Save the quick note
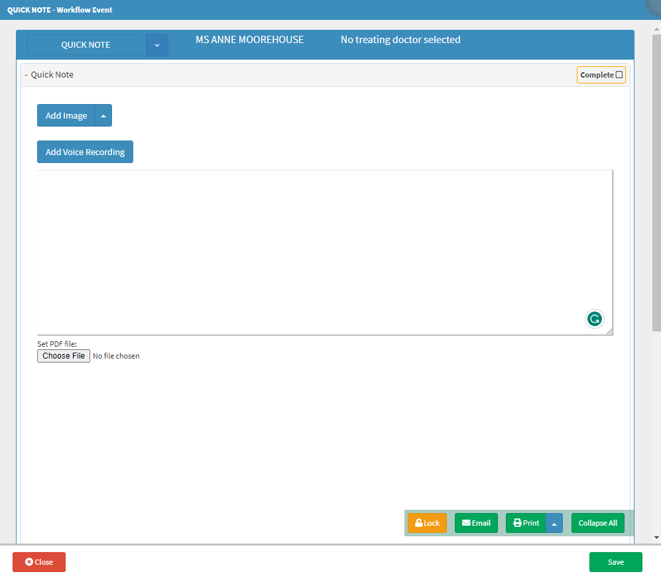Viewport: 661px width, 578px height. [615, 562]
